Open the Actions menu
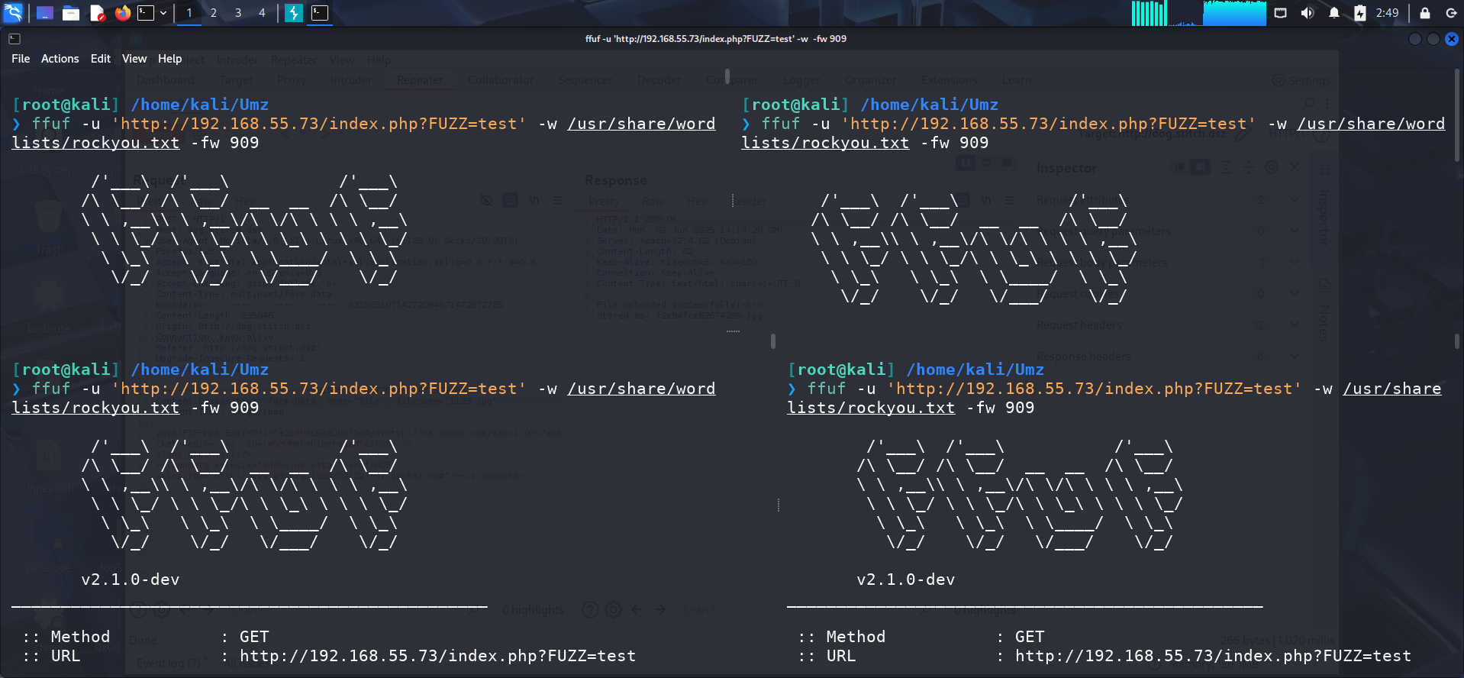Screen dimensions: 1464x678 60,59
